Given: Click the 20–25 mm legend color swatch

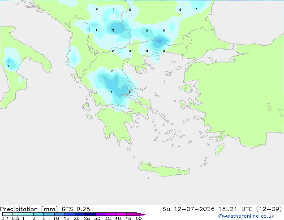Looking at the screenshot, I should click(80, 214).
